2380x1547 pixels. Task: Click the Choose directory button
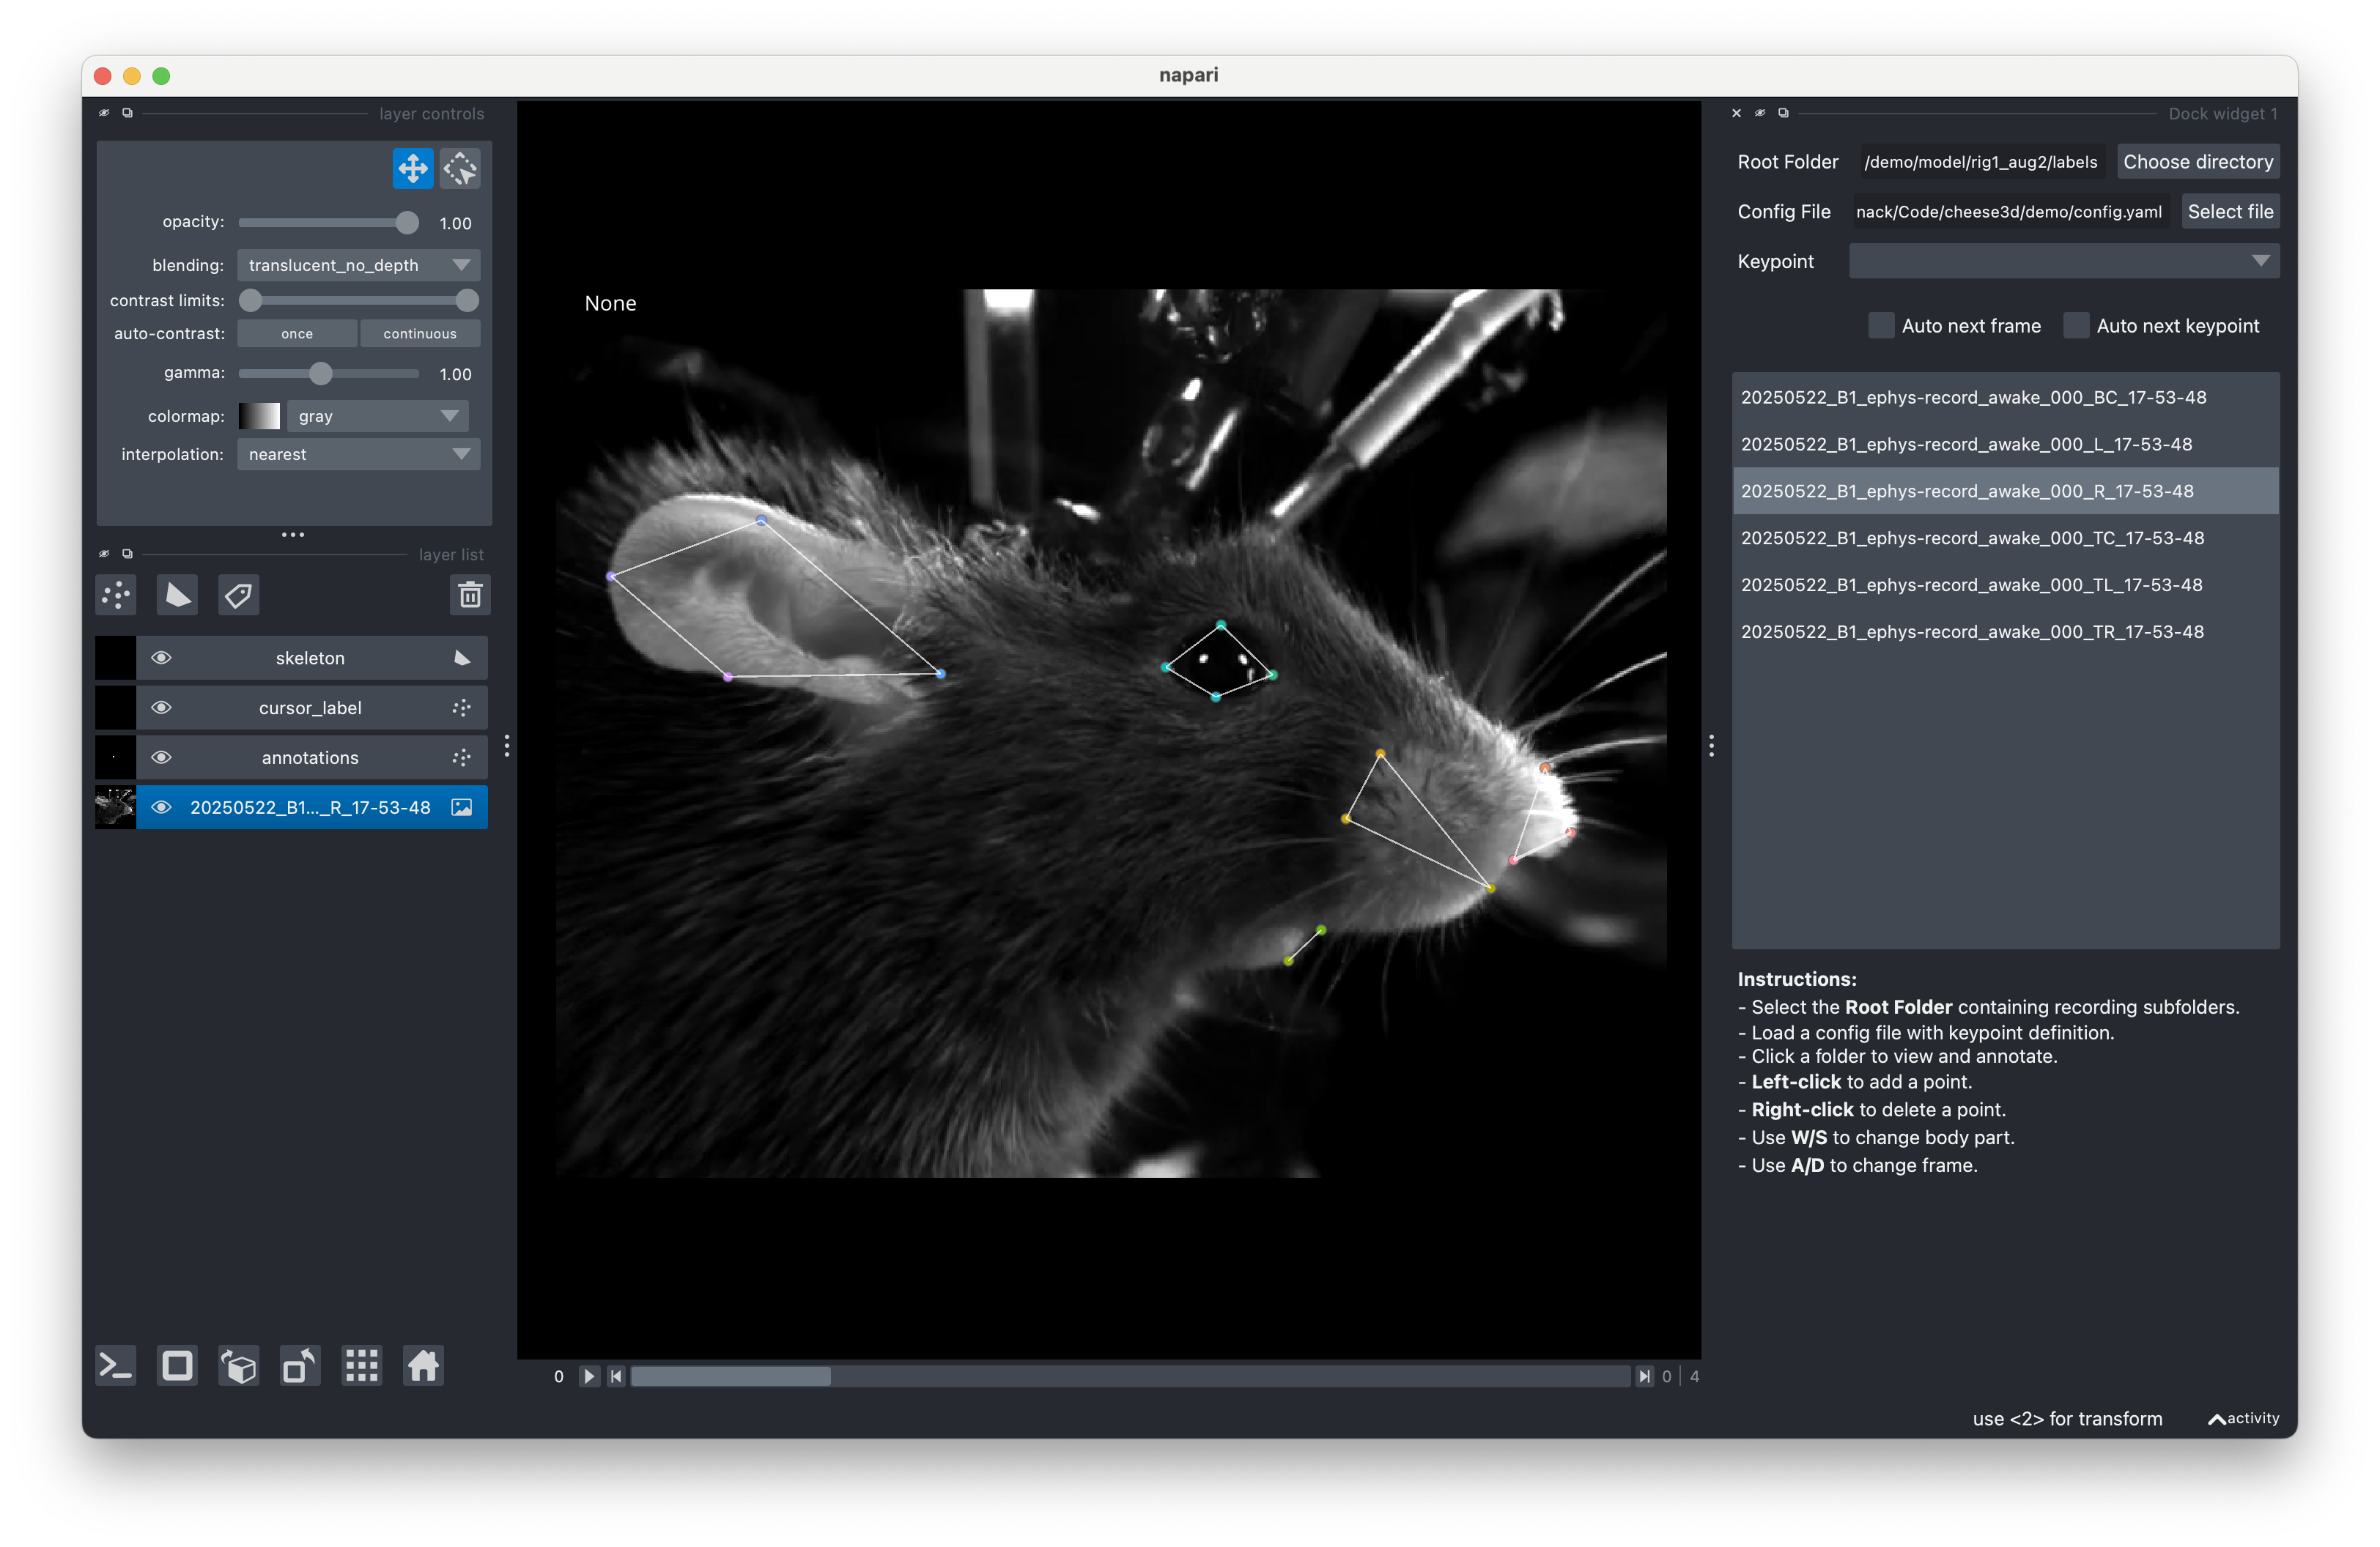2197,161
